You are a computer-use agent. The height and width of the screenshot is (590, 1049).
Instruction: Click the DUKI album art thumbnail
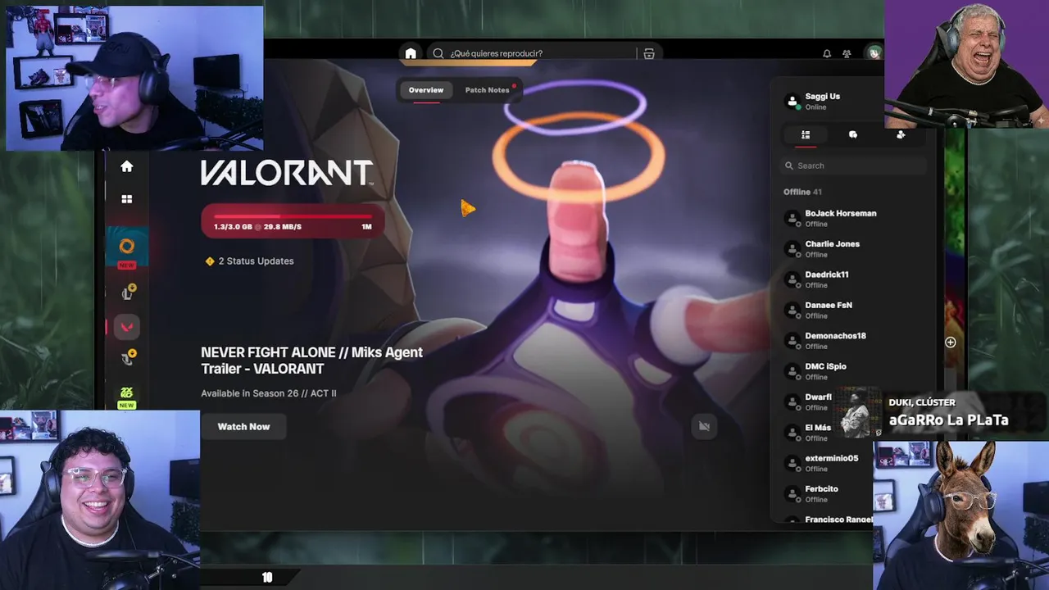coord(856,413)
